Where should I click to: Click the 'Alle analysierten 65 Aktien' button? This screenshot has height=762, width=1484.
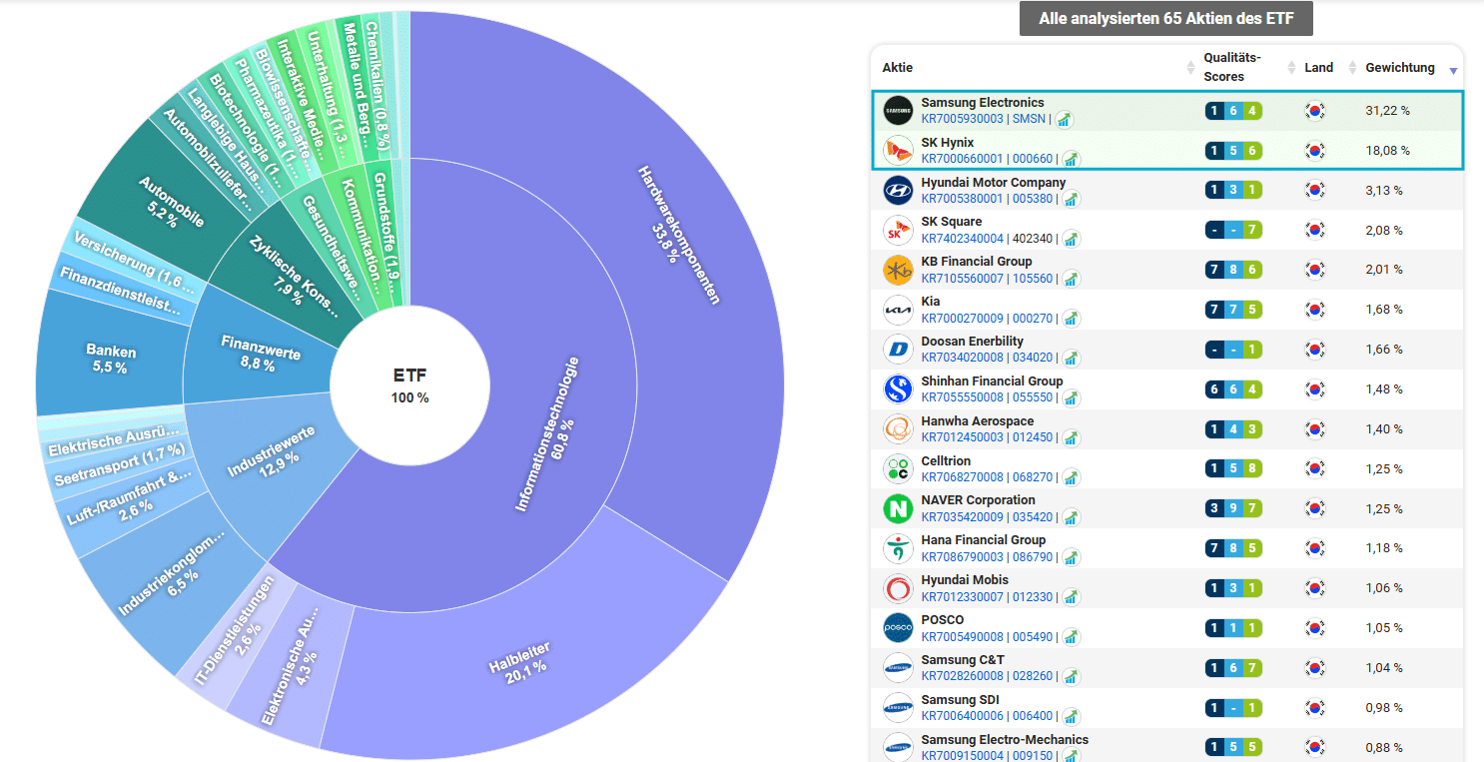[1165, 19]
